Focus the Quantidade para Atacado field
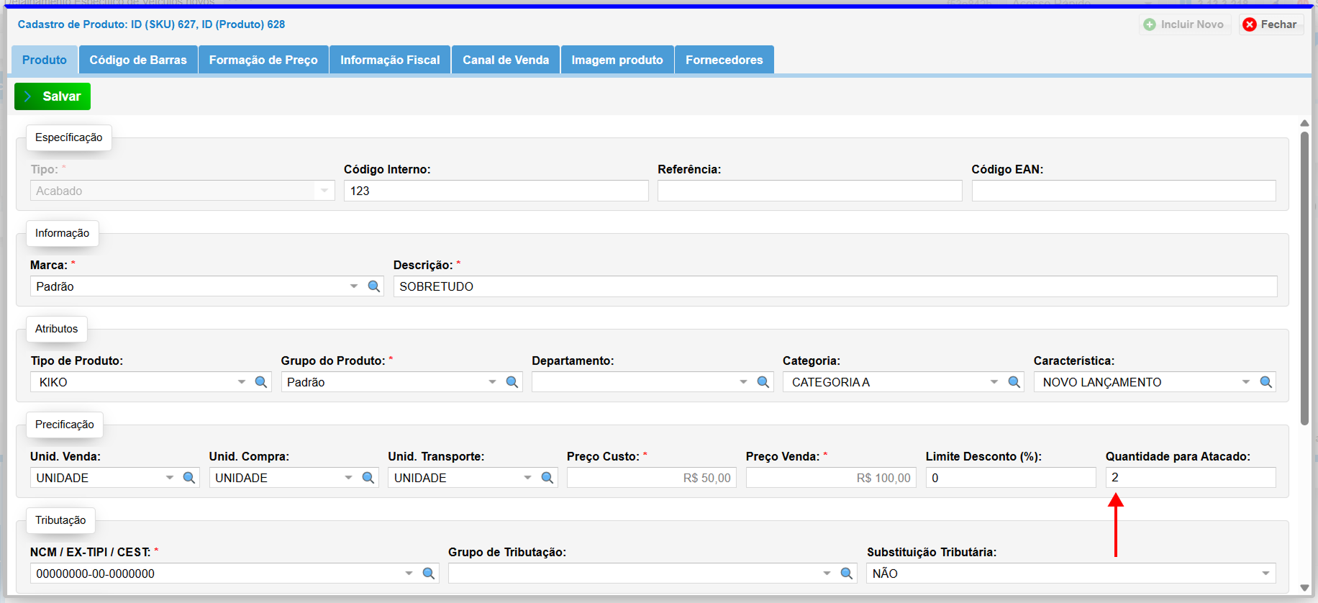 [1190, 478]
